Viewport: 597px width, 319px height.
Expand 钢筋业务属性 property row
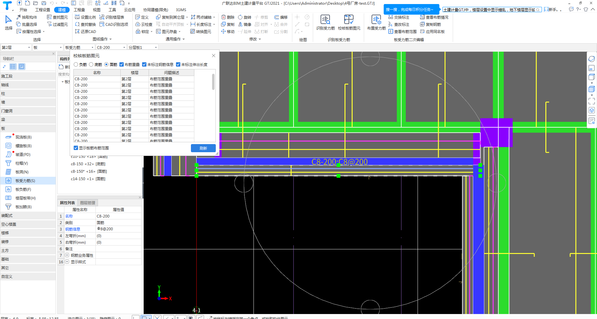pyautogui.click(x=67, y=255)
